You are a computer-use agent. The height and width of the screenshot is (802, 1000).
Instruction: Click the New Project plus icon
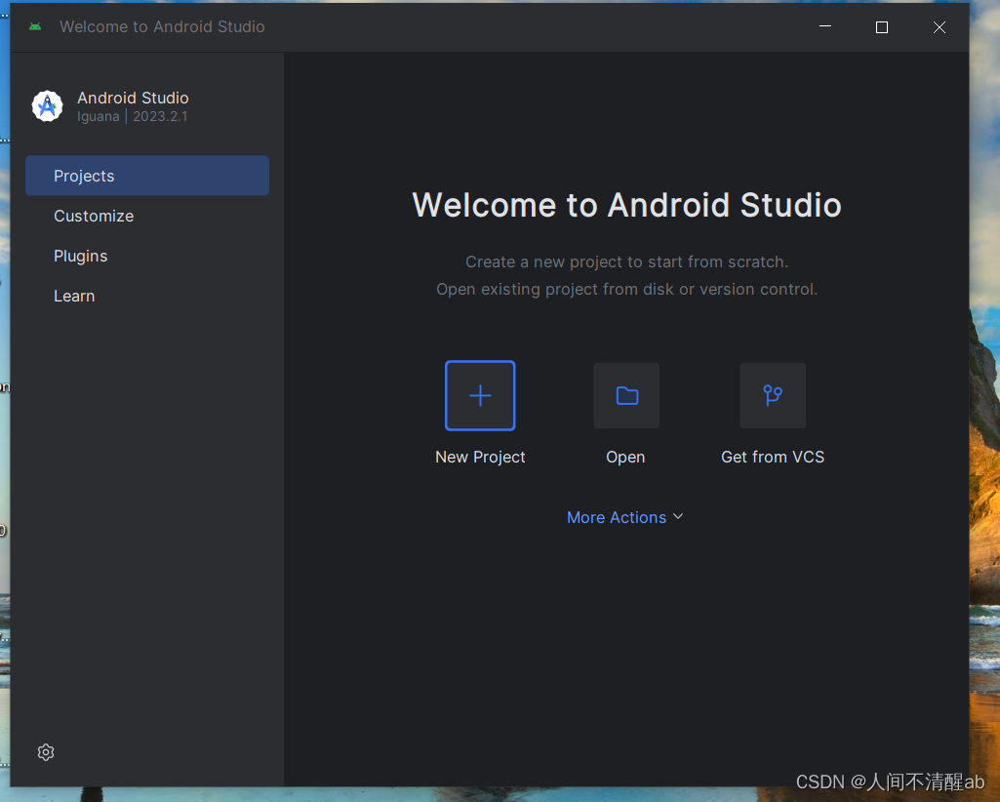[x=480, y=395]
